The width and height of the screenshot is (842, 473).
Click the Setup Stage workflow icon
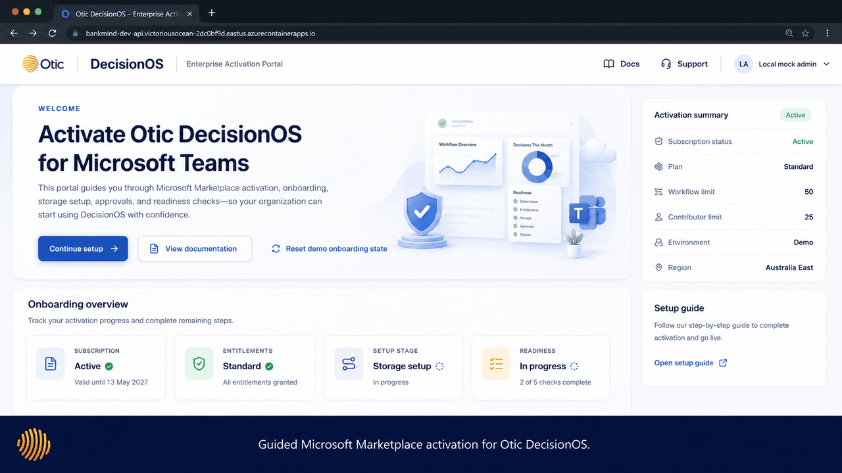pyautogui.click(x=349, y=364)
